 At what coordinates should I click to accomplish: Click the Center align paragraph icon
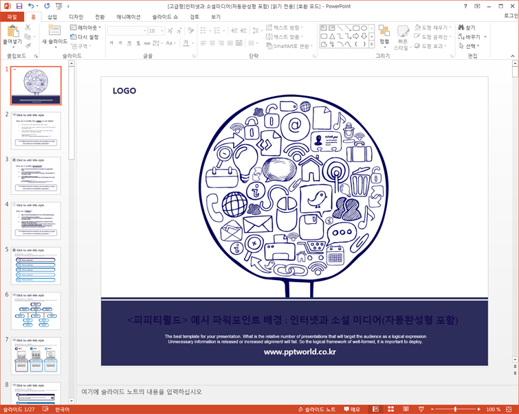(x=212, y=43)
